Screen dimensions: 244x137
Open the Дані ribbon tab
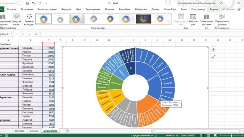(x=79, y=9)
